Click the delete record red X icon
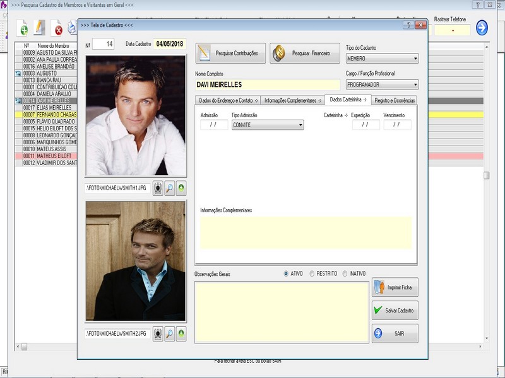 tap(57, 28)
